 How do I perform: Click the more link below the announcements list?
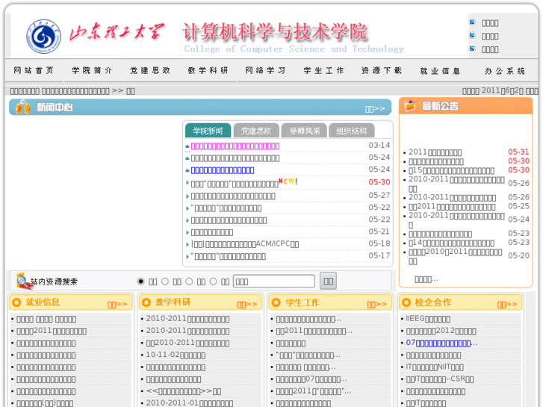(426, 279)
